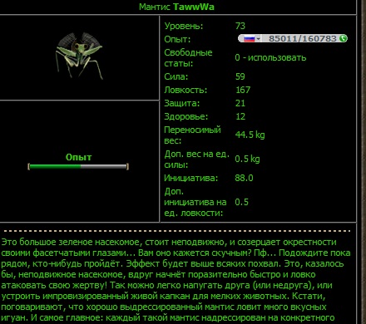The image size is (366, 324).
Task: Click the bold 'Опыт' heading above progress bar
Action: tap(78, 157)
